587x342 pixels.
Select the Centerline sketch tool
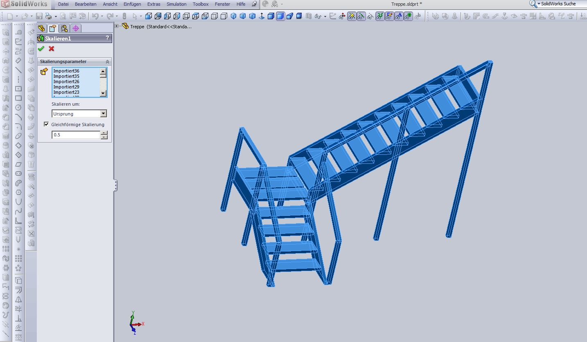tap(18, 79)
